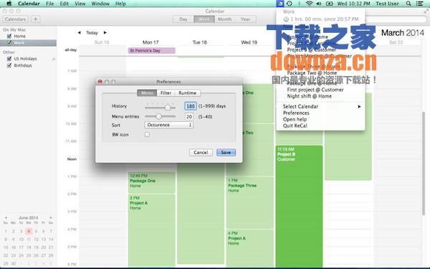Click the Save button in Preferences
The width and height of the screenshot is (430, 269).
tap(226, 152)
